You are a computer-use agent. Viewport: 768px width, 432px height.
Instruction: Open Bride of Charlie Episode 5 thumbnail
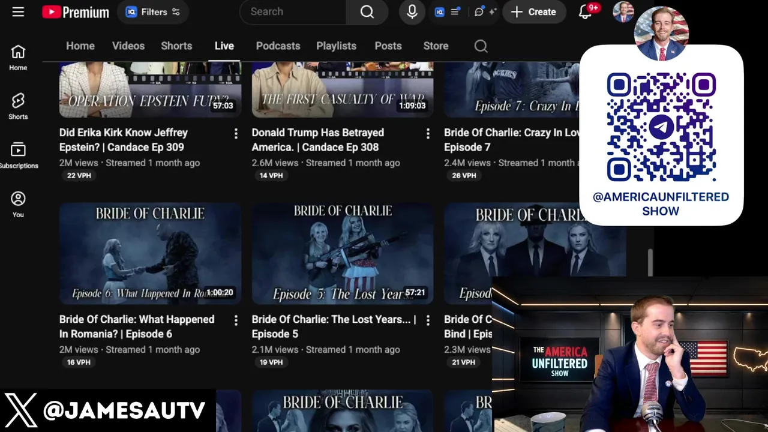(343, 253)
